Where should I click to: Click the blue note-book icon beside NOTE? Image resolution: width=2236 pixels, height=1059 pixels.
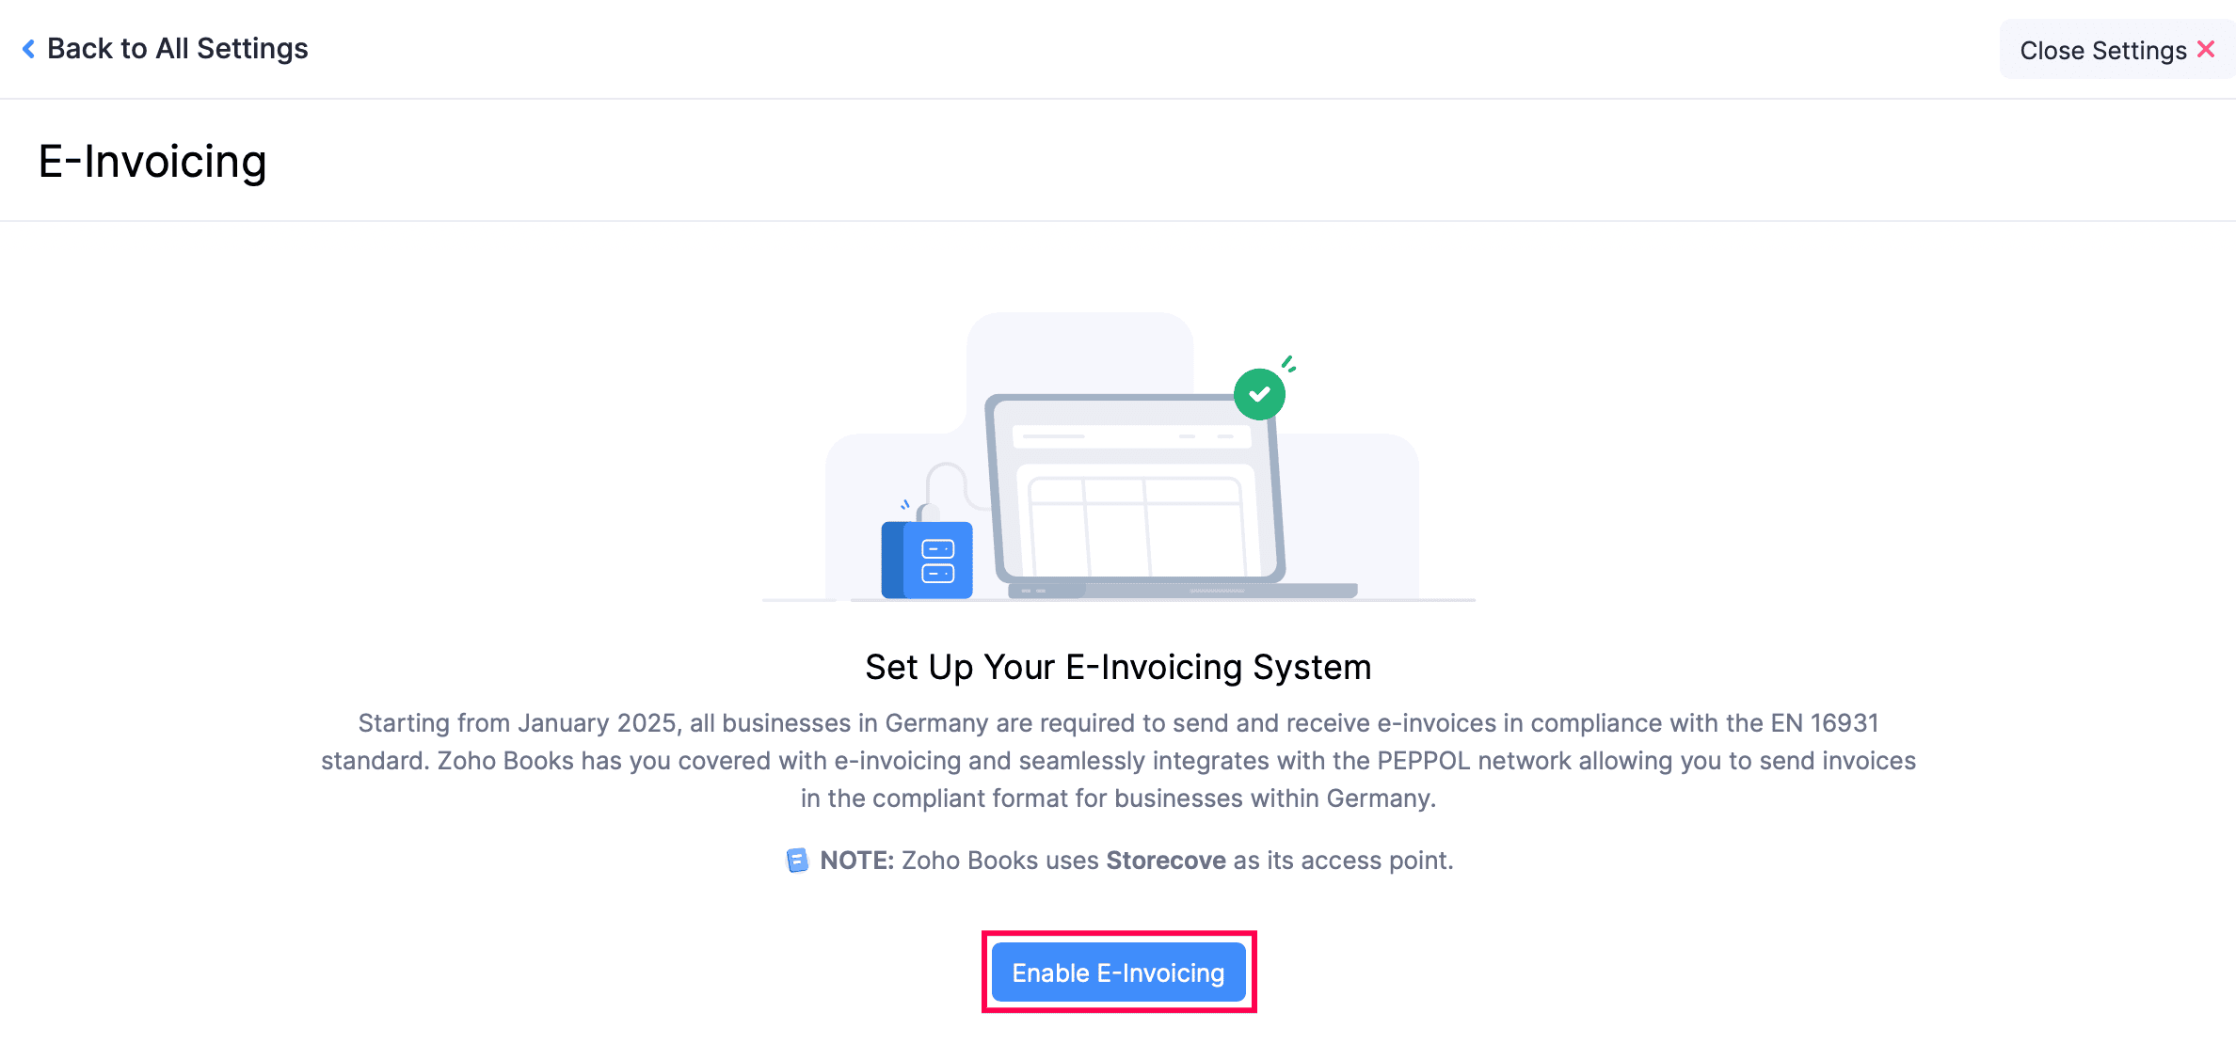pyautogui.click(x=795, y=860)
